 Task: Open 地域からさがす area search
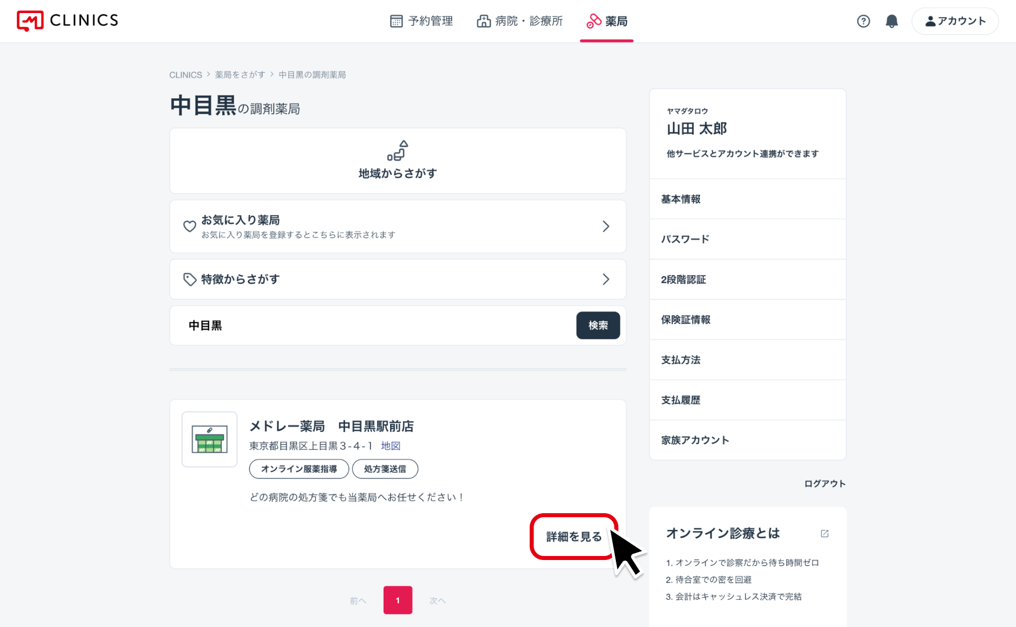[x=398, y=161]
